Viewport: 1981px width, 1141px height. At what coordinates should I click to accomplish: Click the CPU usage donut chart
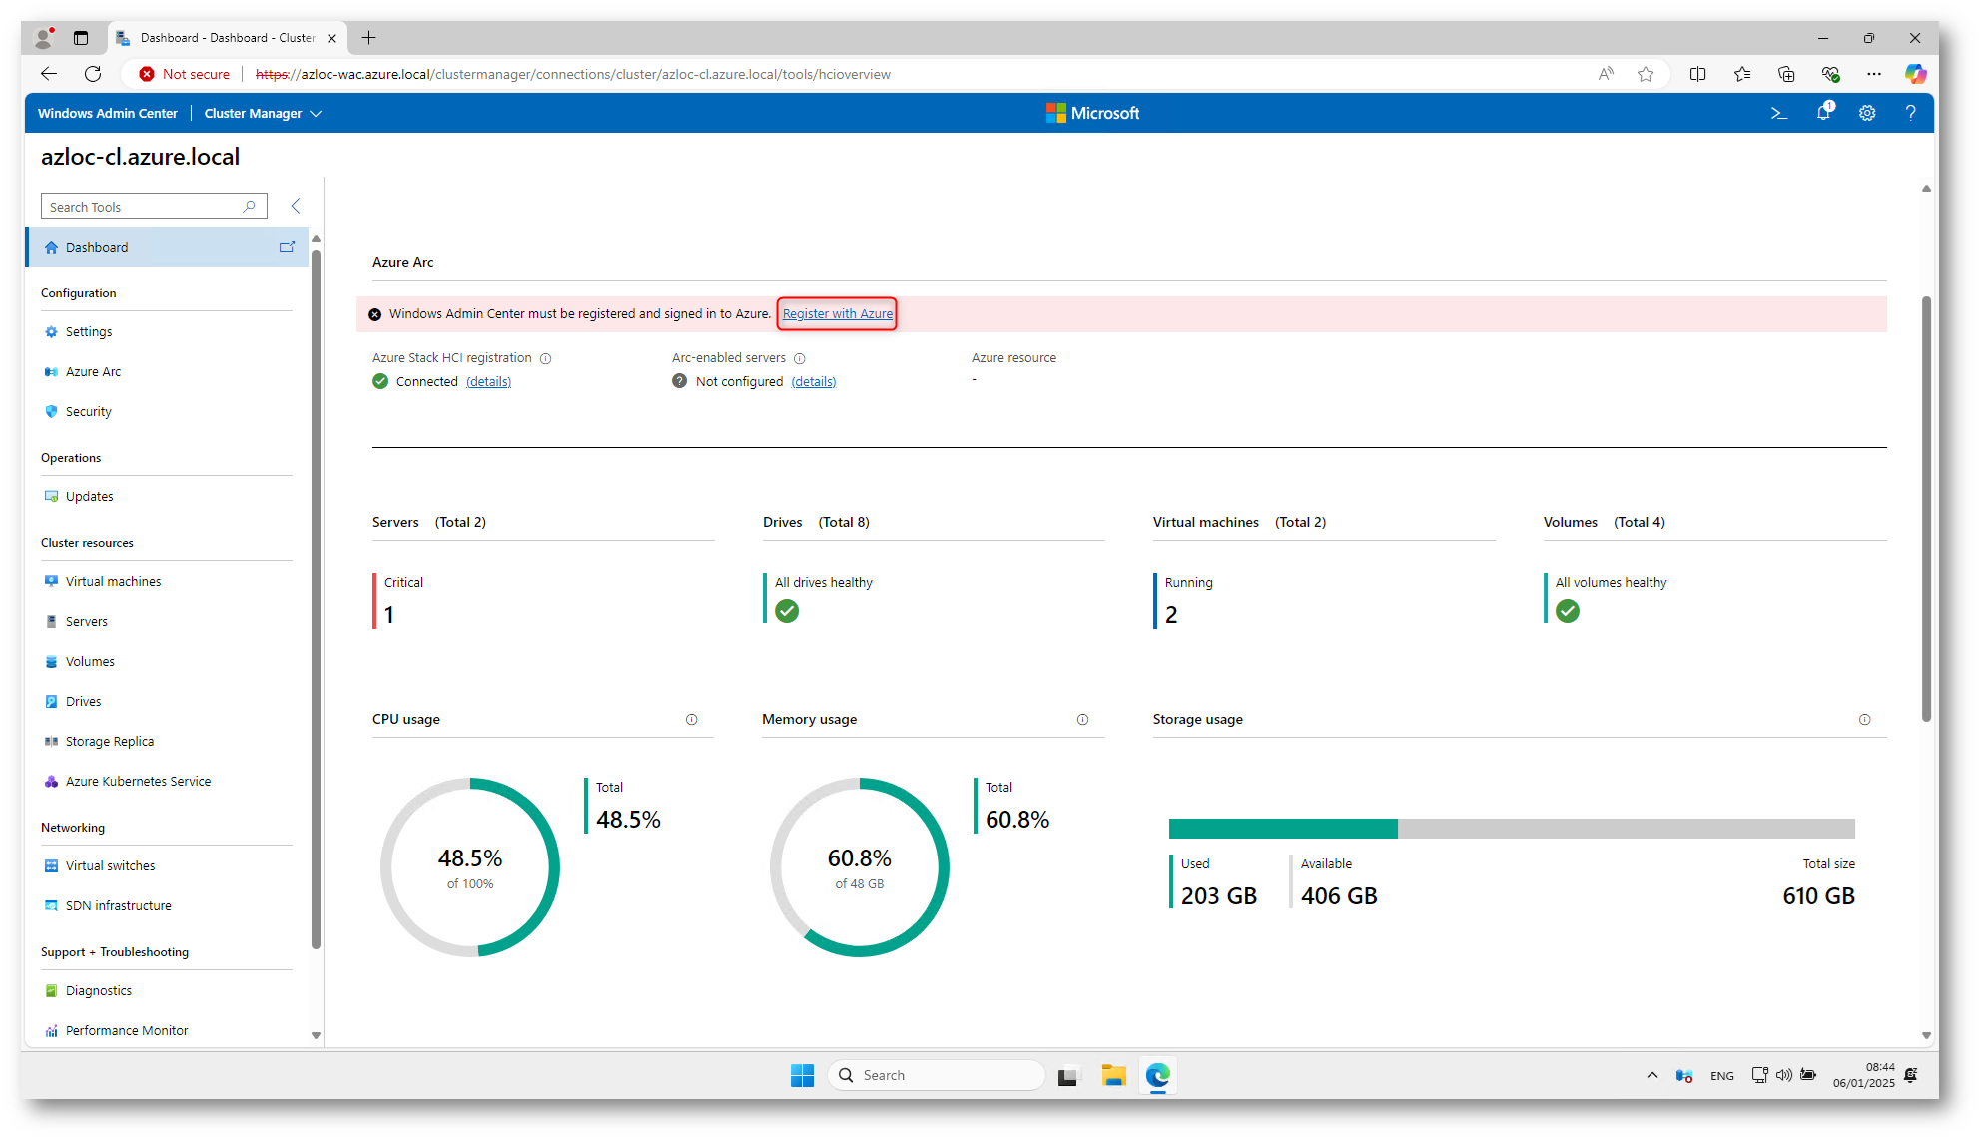point(469,866)
